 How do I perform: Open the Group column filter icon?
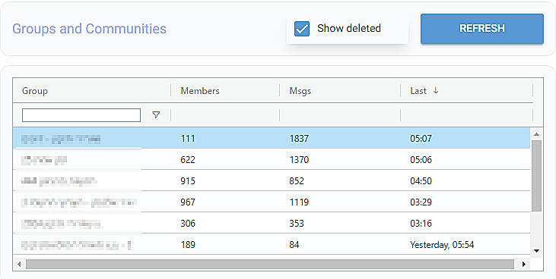pos(156,115)
